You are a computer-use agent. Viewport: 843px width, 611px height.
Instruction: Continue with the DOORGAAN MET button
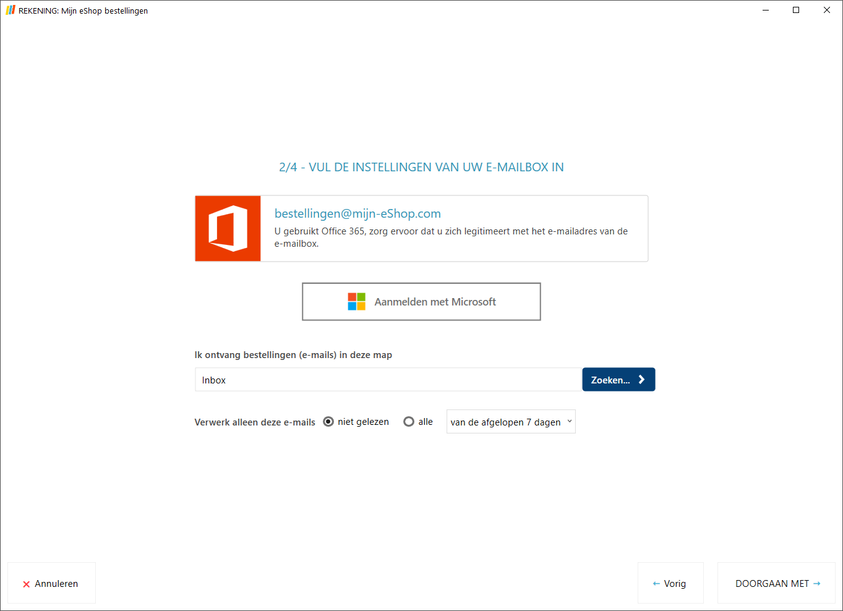tap(776, 583)
